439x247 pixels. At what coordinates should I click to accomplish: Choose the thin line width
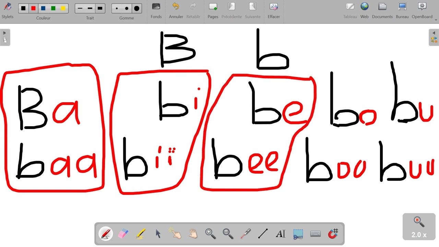click(x=80, y=8)
